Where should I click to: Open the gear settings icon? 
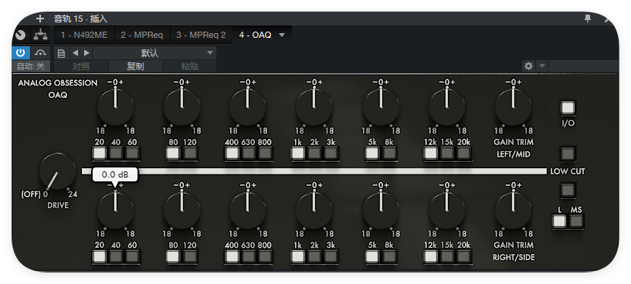[x=528, y=66]
